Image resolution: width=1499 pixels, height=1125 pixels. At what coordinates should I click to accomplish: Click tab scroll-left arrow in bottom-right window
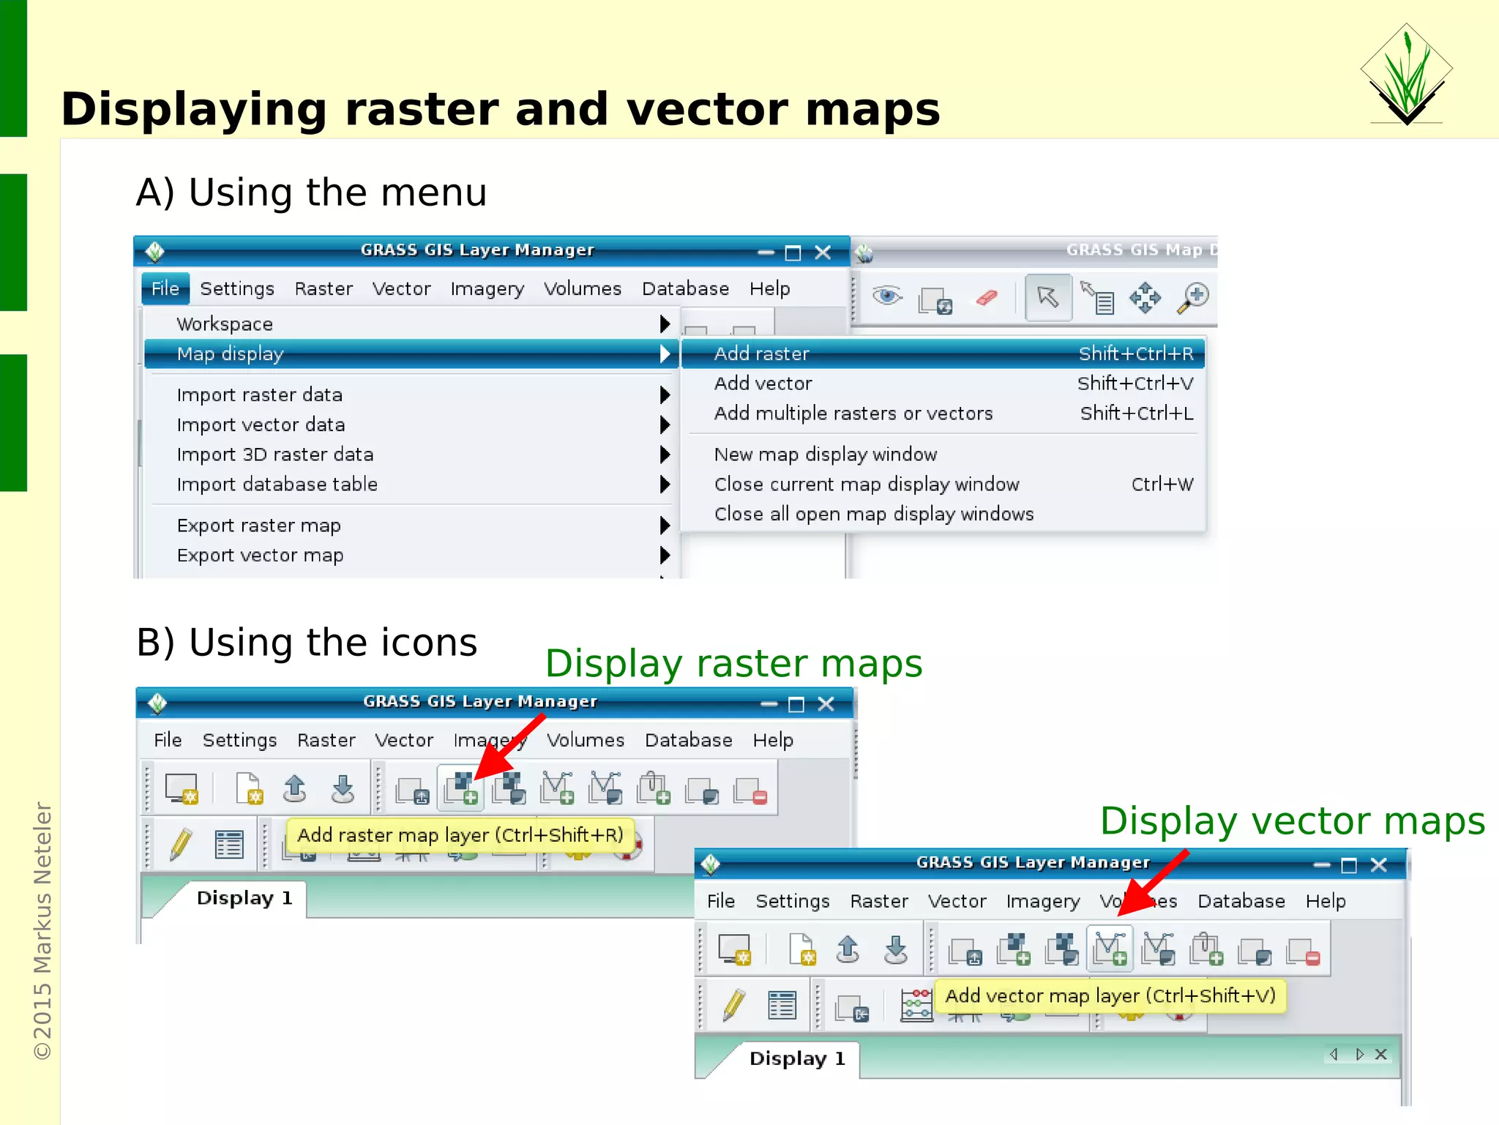tap(1334, 1054)
